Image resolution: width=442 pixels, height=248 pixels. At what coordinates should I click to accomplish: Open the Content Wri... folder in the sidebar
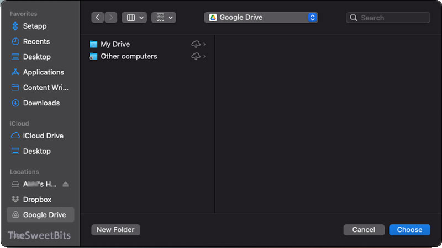click(x=40, y=88)
